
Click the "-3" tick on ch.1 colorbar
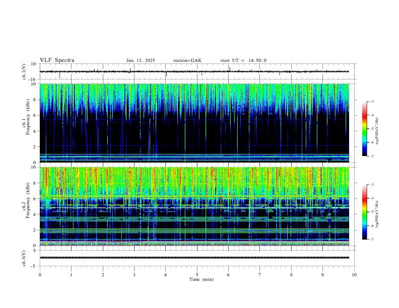click(x=372, y=101)
